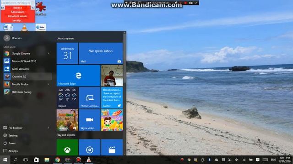The image size is (293, 164).
Task: Close the Bandicam recording bar
Action: (x=196, y=3)
